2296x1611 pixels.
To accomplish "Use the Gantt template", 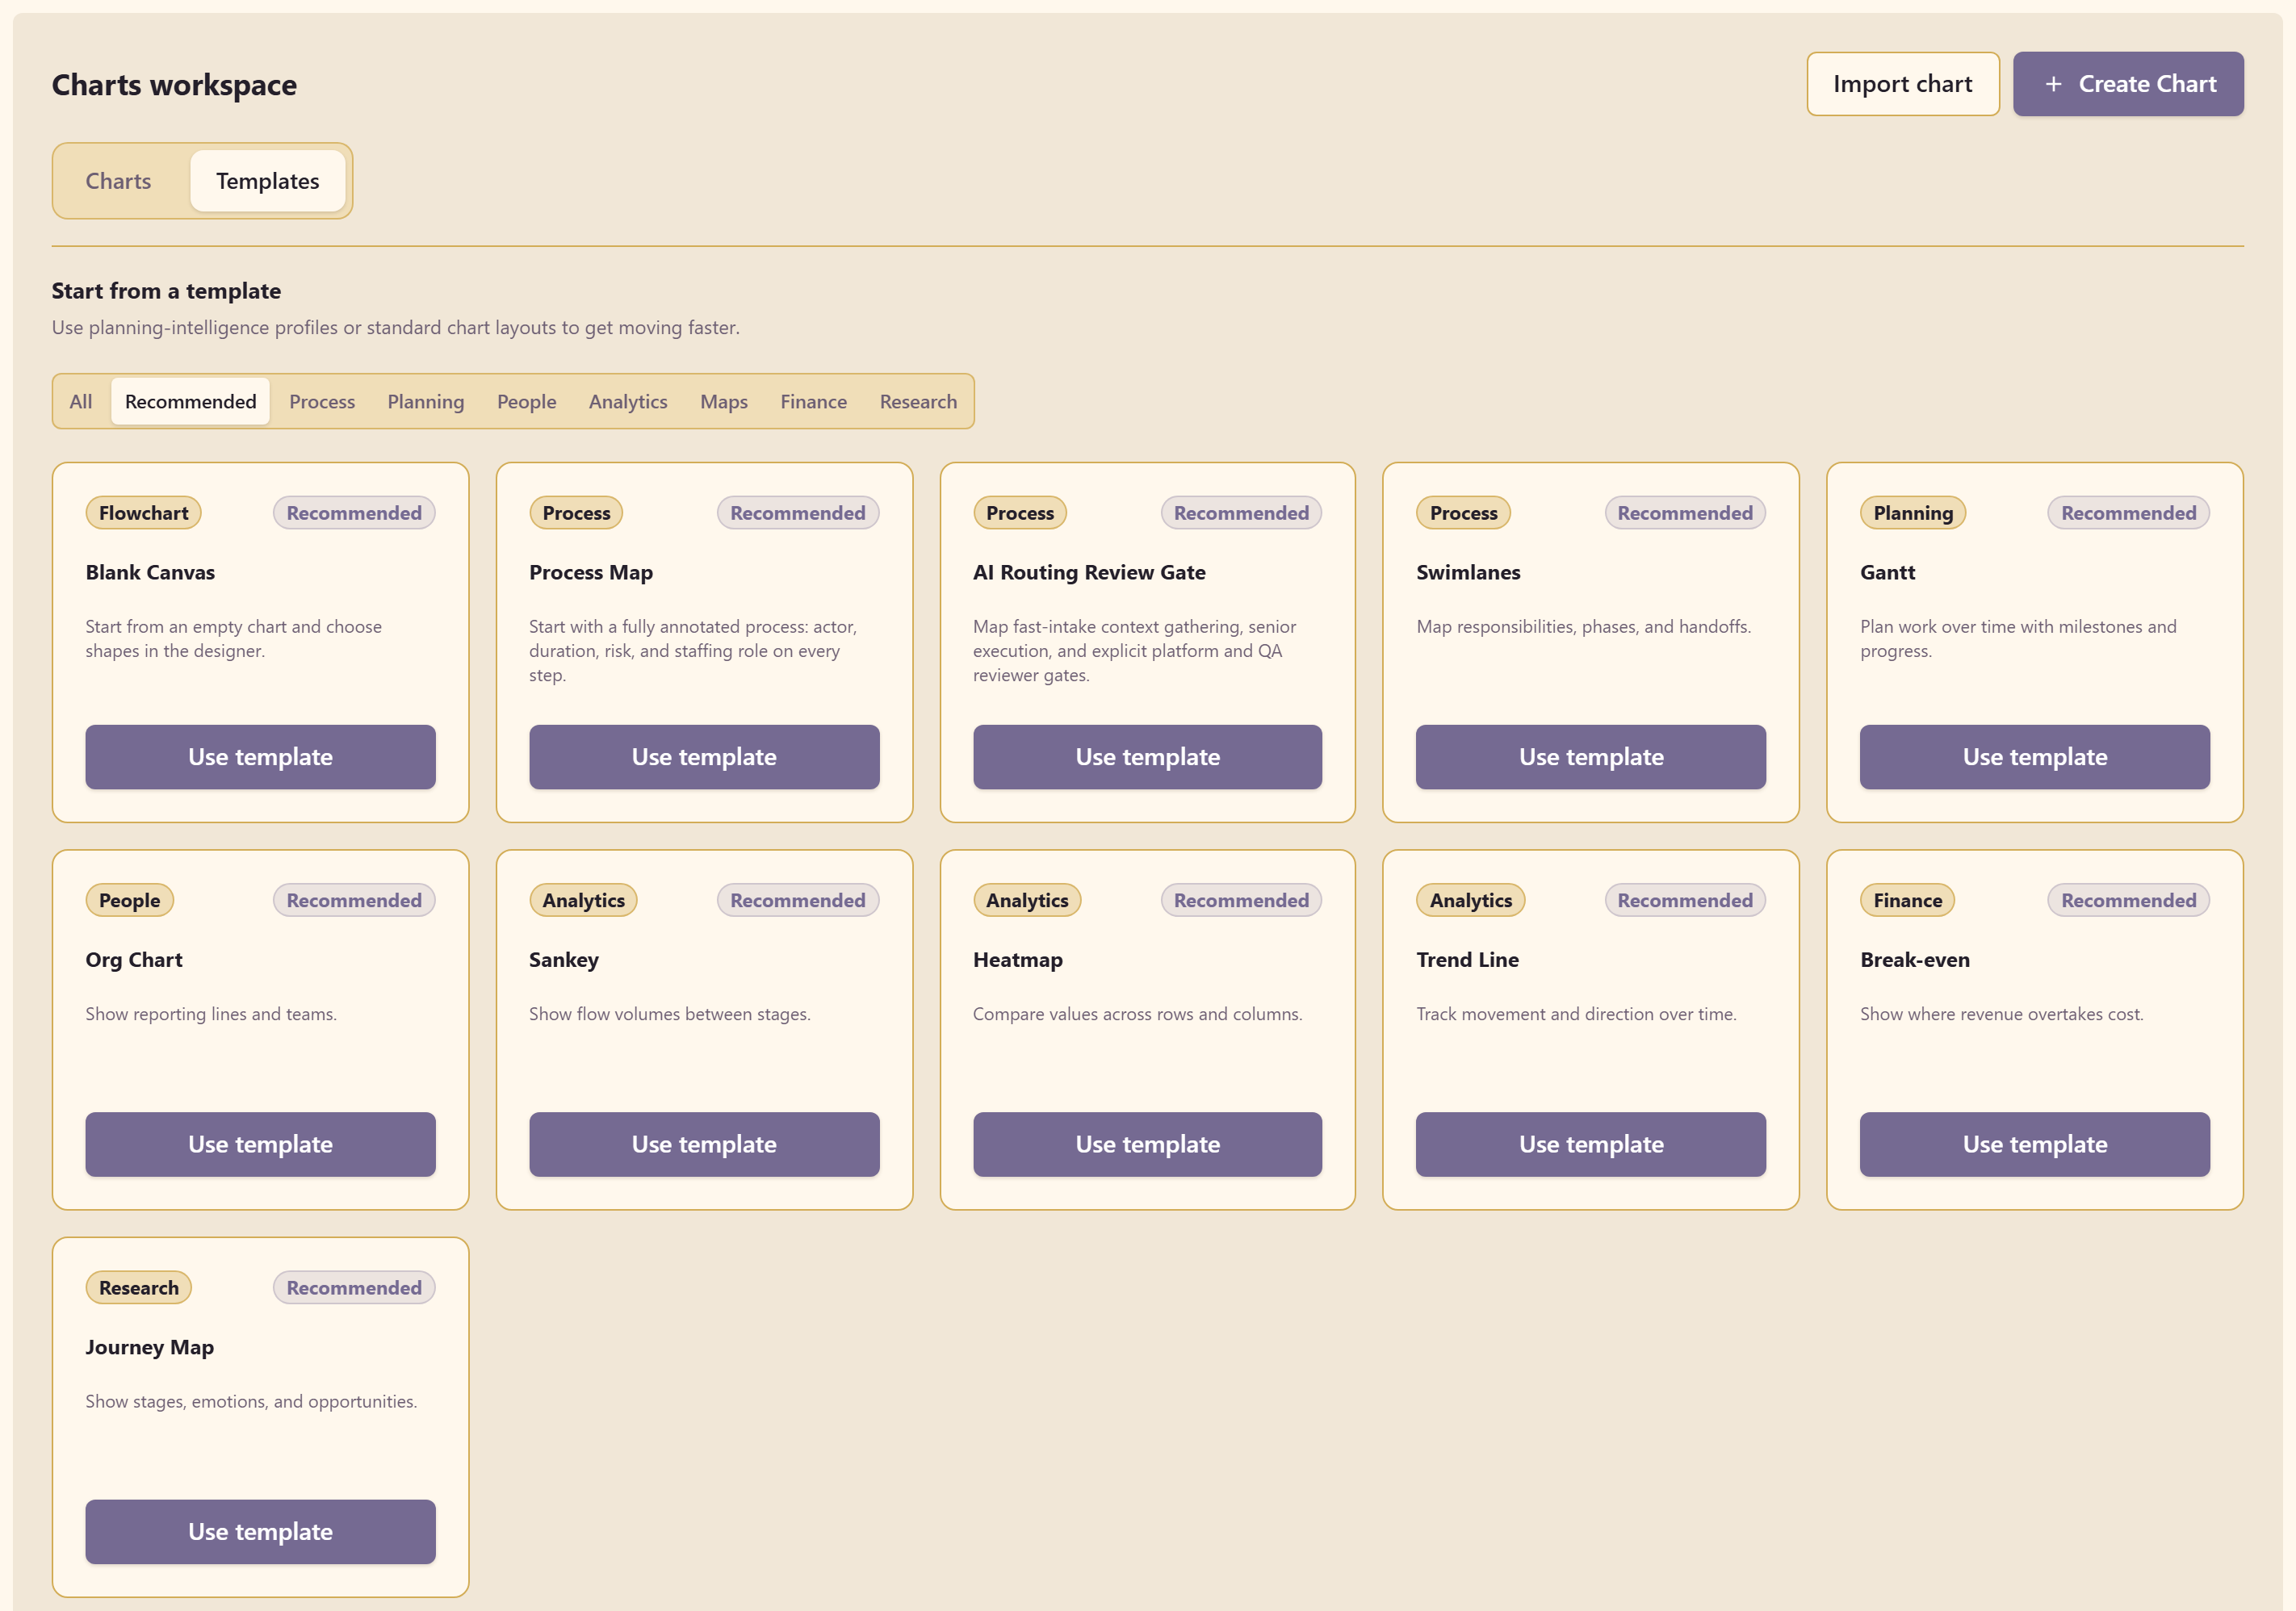I will [x=2035, y=757].
